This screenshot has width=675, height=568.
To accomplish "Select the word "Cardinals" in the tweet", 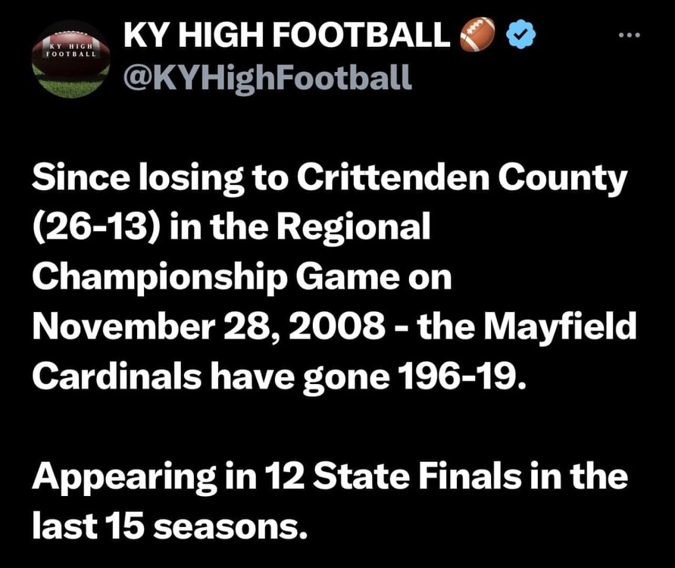I will pos(116,376).
